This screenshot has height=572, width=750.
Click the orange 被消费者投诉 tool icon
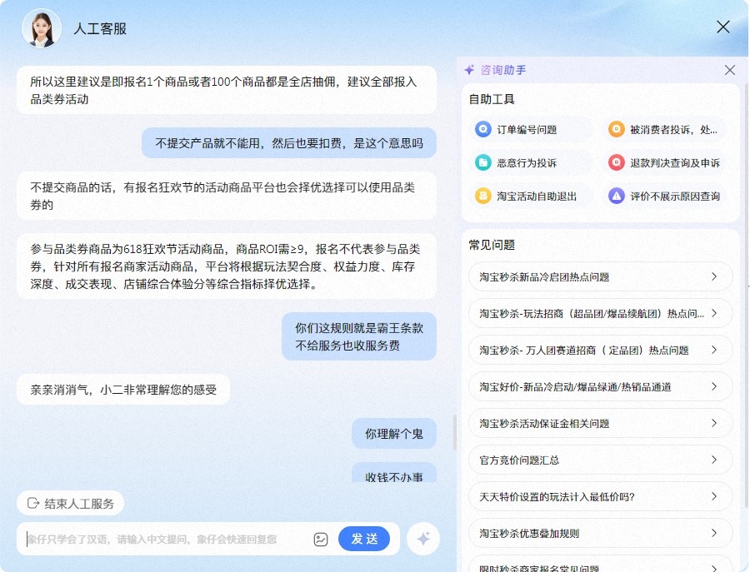pos(616,129)
